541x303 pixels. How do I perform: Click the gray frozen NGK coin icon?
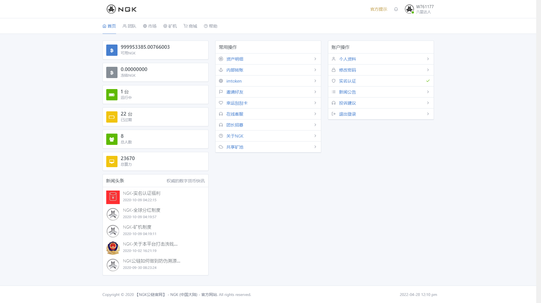coord(112,72)
